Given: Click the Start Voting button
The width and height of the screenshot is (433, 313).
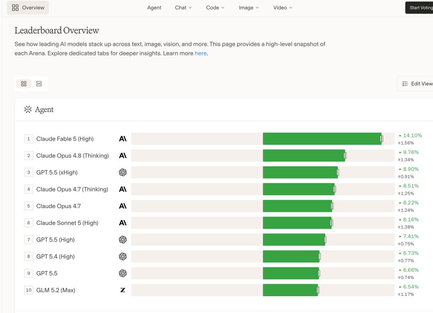Looking at the screenshot, I should (x=420, y=8).
